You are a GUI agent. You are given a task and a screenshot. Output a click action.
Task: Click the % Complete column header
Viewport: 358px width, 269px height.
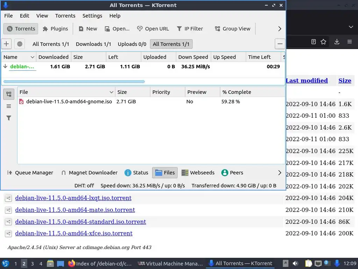[x=252, y=92]
